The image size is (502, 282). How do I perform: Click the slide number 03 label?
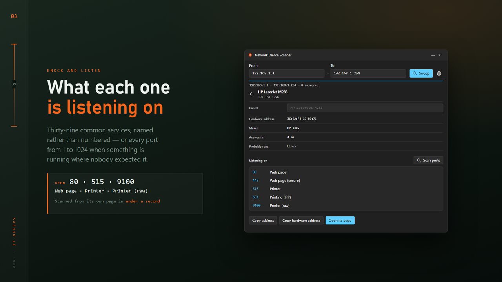coord(14,16)
